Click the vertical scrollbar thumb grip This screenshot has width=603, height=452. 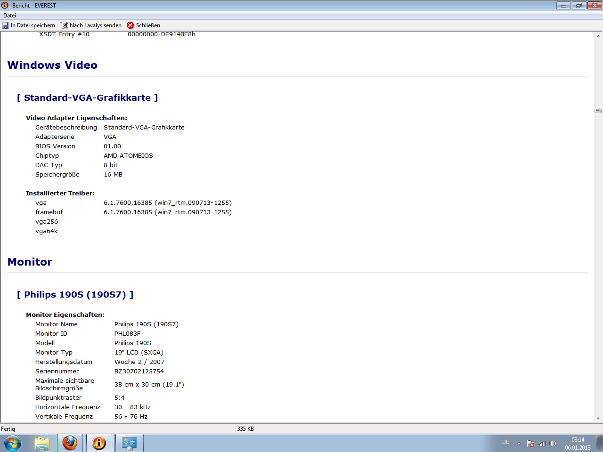[x=598, y=111]
